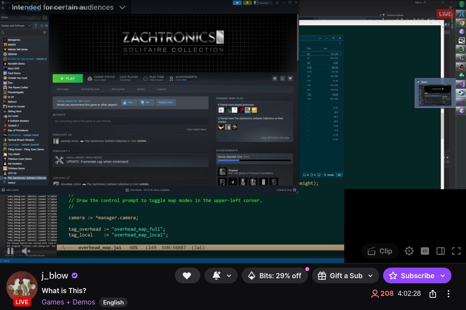Open the Prophet achievement entry
Screen dimensions: 466x310
click(x=255, y=171)
